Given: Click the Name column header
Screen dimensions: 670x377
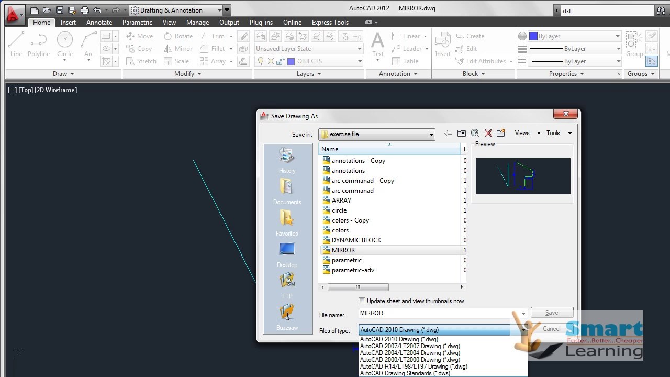Looking at the screenshot, I should tap(389, 149).
